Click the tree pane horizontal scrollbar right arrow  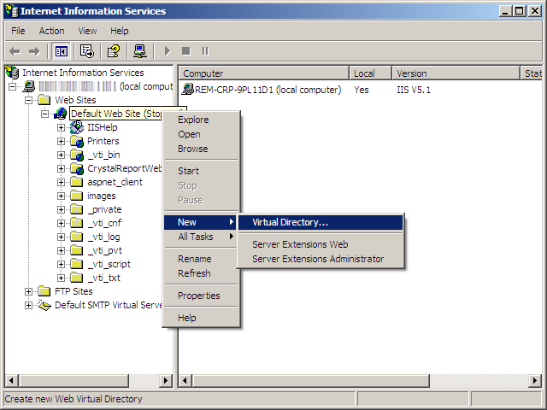[x=166, y=380]
